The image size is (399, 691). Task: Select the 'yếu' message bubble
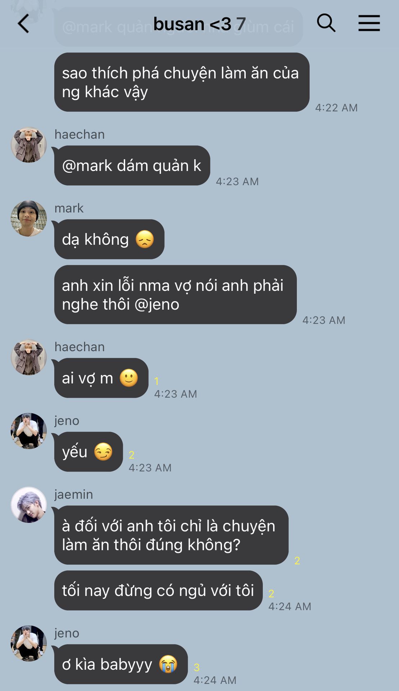[x=89, y=452]
